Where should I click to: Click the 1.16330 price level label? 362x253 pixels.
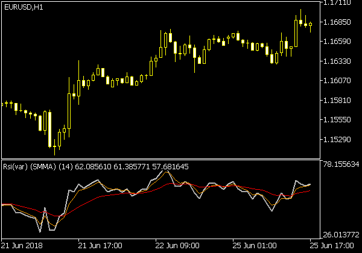point(337,61)
